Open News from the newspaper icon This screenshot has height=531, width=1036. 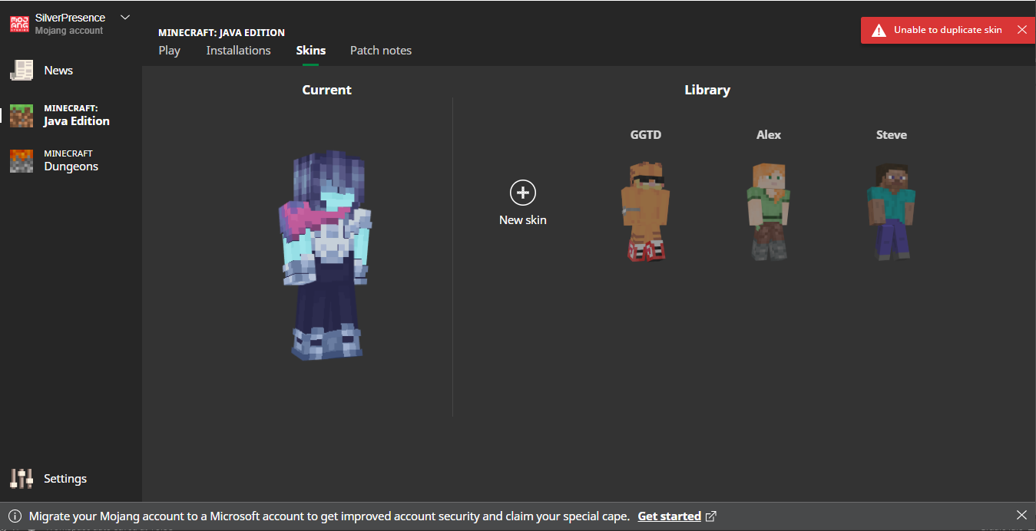22,71
